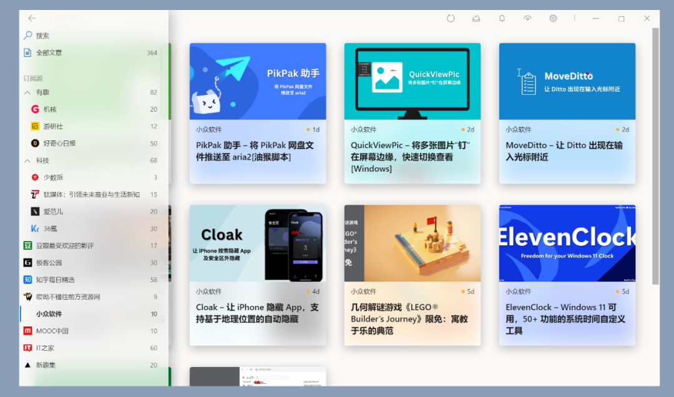Open the ElevenClock article title
This screenshot has height=397, width=674.
[565, 319]
